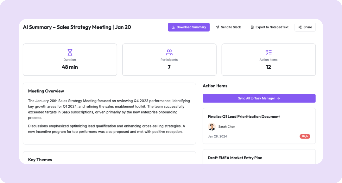The image size is (342, 183).
Task: Open Finalize Q1 Lead Prioritization Document item
Action: [x=244, y=116]
